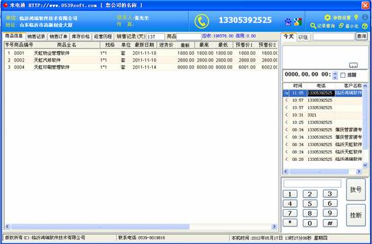The width and height of the screenshot is (372, 244).
Task: Open the 库存价格 tab
Action: pos(81,37)
